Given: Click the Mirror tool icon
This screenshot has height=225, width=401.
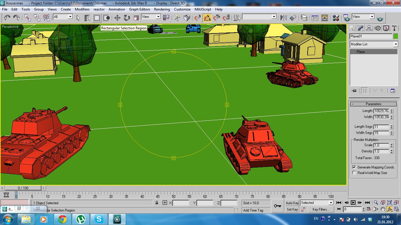Looking at the screenshot, I should pyautogui.click(x=283, y=18).
